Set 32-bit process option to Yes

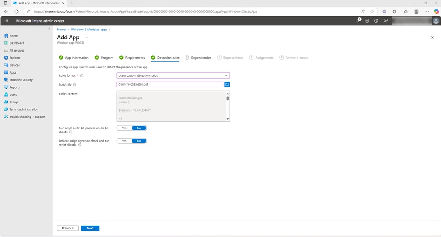124,128
